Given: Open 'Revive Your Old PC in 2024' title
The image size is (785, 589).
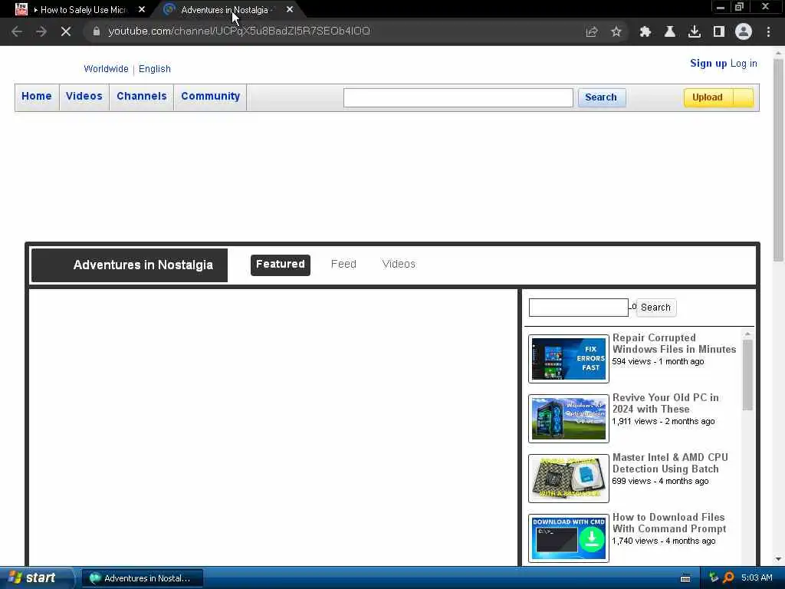Looking at the screenshot, I should tap(665, 403).
